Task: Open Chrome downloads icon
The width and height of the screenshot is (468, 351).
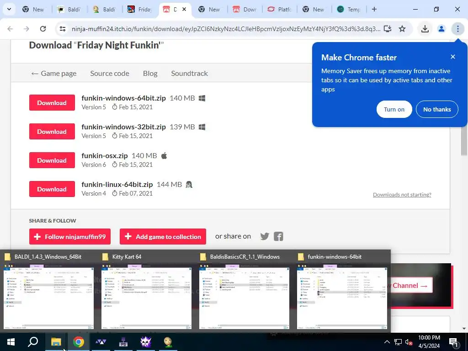Action: 425,29
